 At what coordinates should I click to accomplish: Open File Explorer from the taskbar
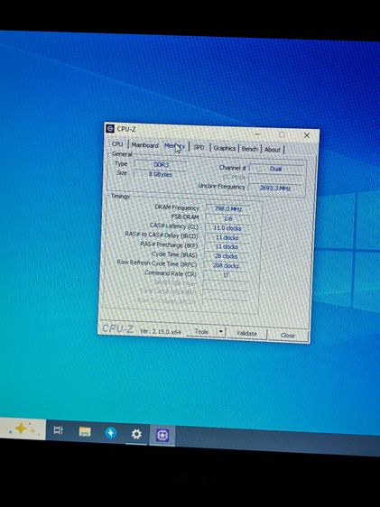(x=85, y=431)
